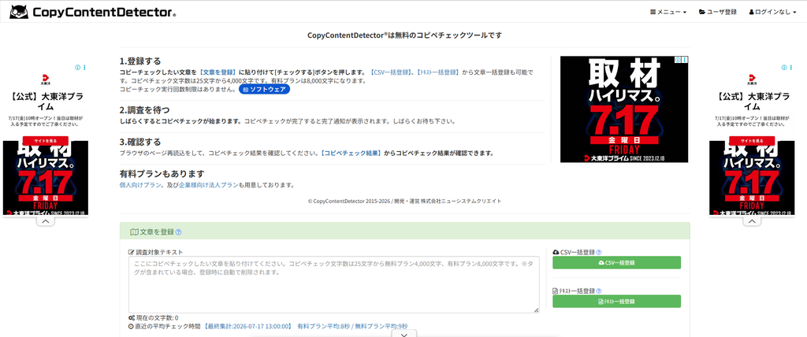
Task: Click the blue ソフトウェア badge
Action: click(x=265, y=89)
